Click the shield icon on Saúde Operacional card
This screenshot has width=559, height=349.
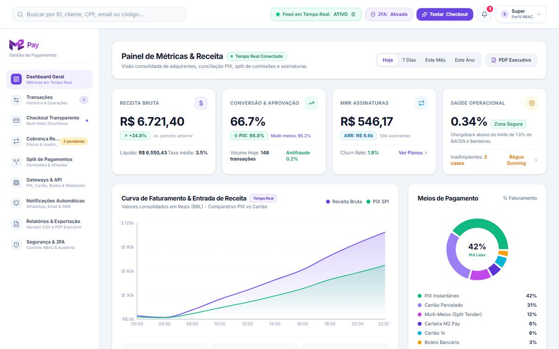(532, 103)
